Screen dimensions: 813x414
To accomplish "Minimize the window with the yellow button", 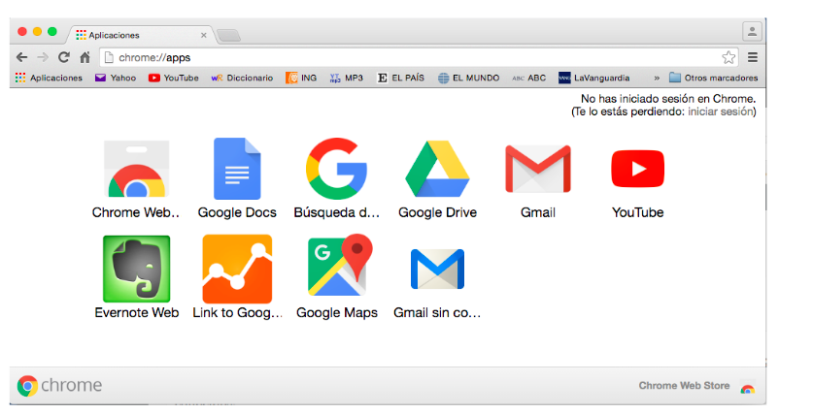I will pos(37,32).
